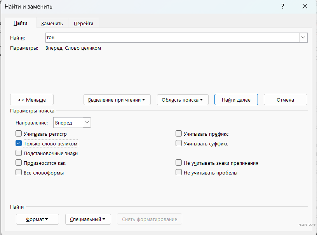Viewport: 317px width, 235px height.
Task: Open the Специальный dropdown button
Action: [88, 219]
